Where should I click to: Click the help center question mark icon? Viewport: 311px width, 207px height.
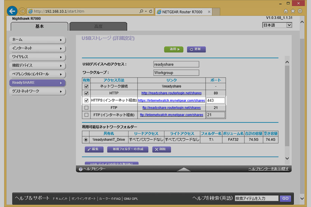pos(81,169)
